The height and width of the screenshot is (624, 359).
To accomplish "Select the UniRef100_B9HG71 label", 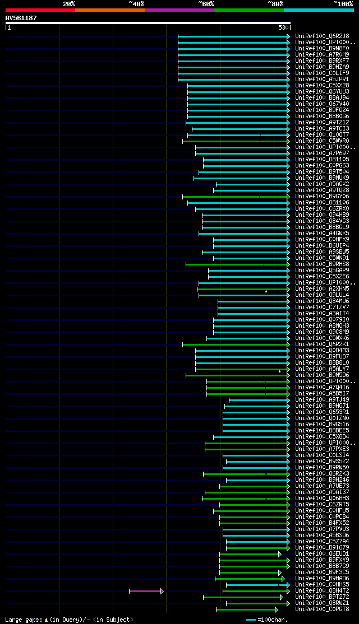I will tap(322, 406).
